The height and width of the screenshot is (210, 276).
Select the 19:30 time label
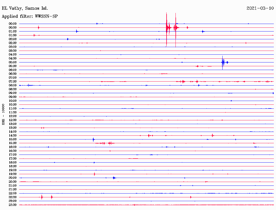click(x=13, y=174)
